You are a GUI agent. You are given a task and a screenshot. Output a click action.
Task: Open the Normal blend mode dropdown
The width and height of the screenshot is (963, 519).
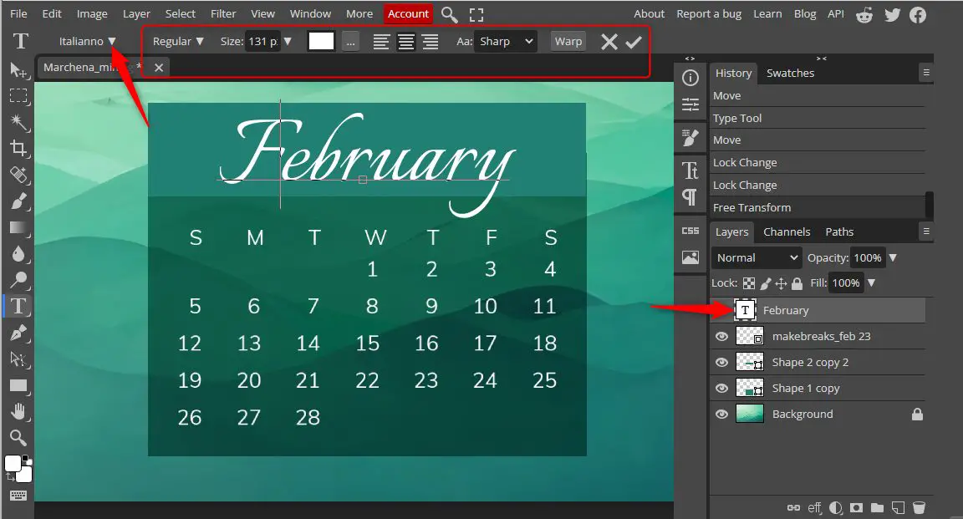tap(756, 257)
